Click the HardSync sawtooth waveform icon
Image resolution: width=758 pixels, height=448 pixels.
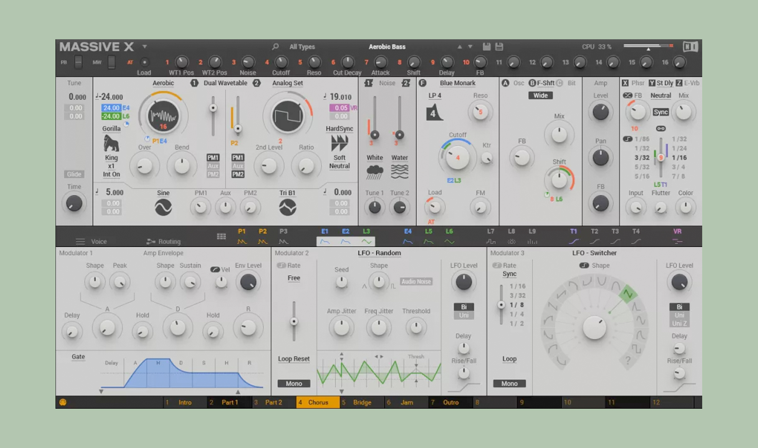(x=339, y=143)
